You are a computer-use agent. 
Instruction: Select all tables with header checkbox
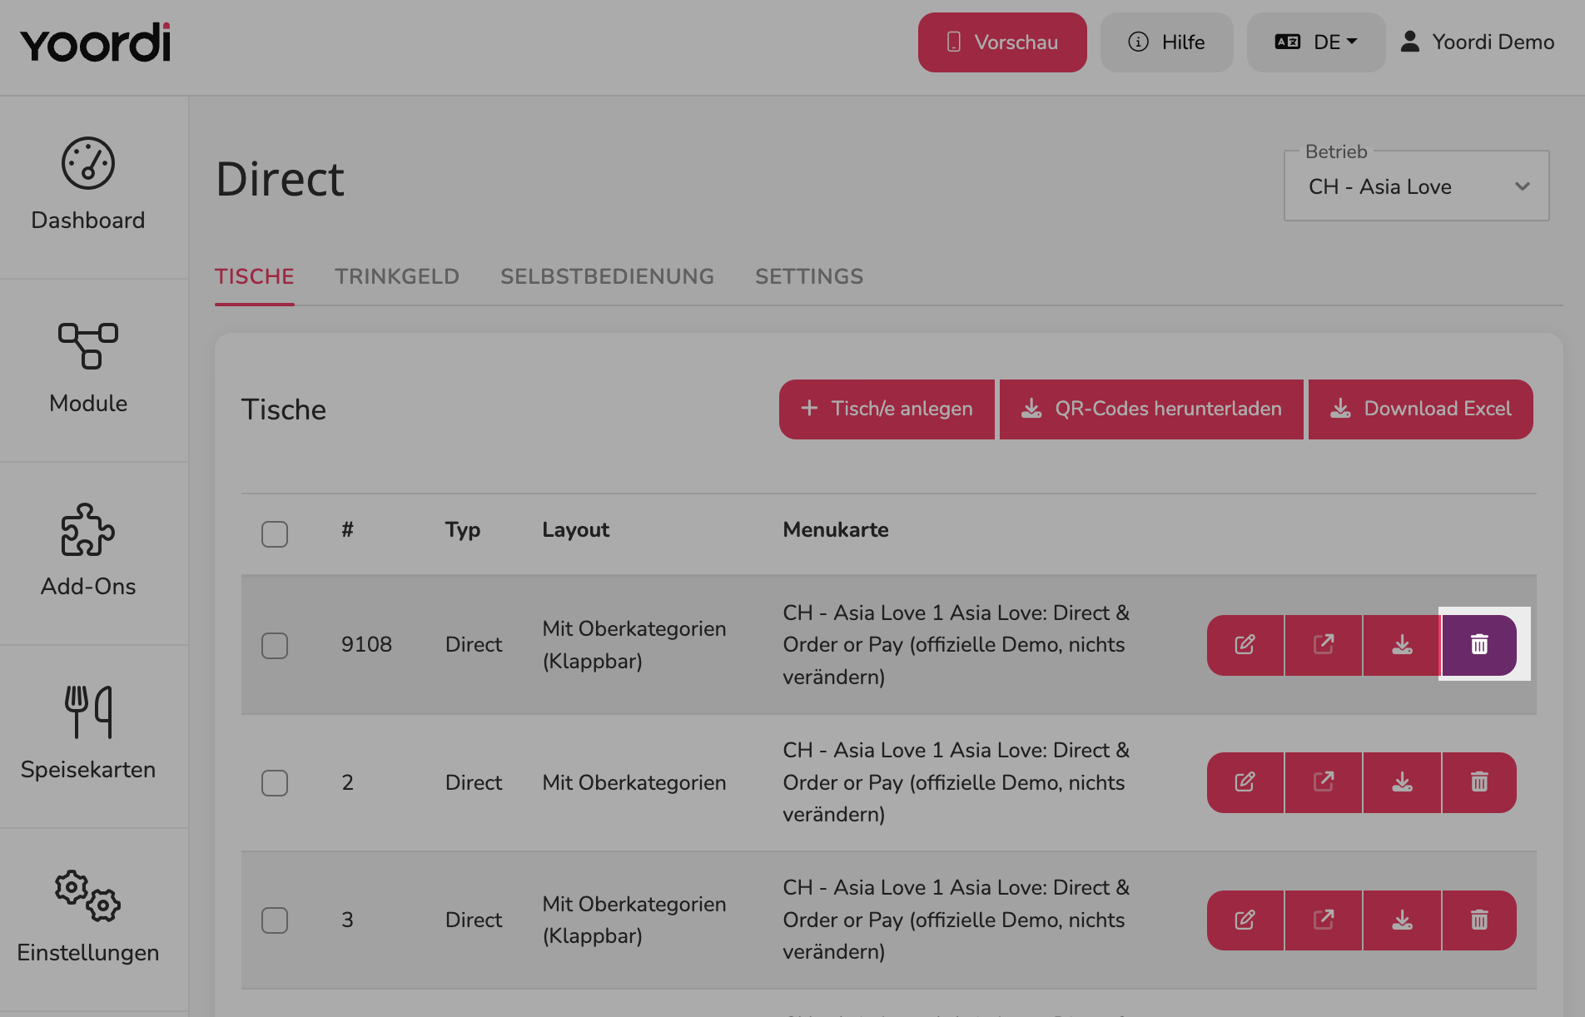coord(275,533)
